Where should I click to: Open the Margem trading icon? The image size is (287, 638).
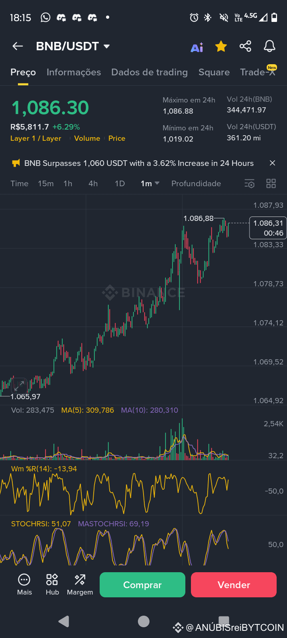pos(80,585)
